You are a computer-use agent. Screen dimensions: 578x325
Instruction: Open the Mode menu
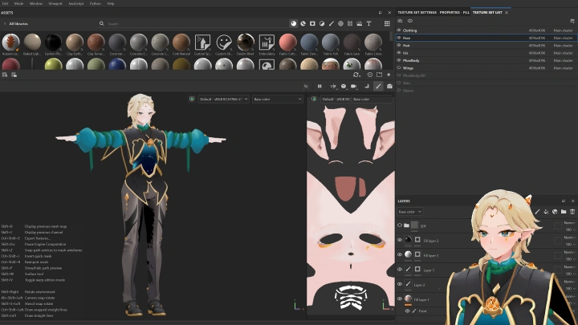coord(18,3)
